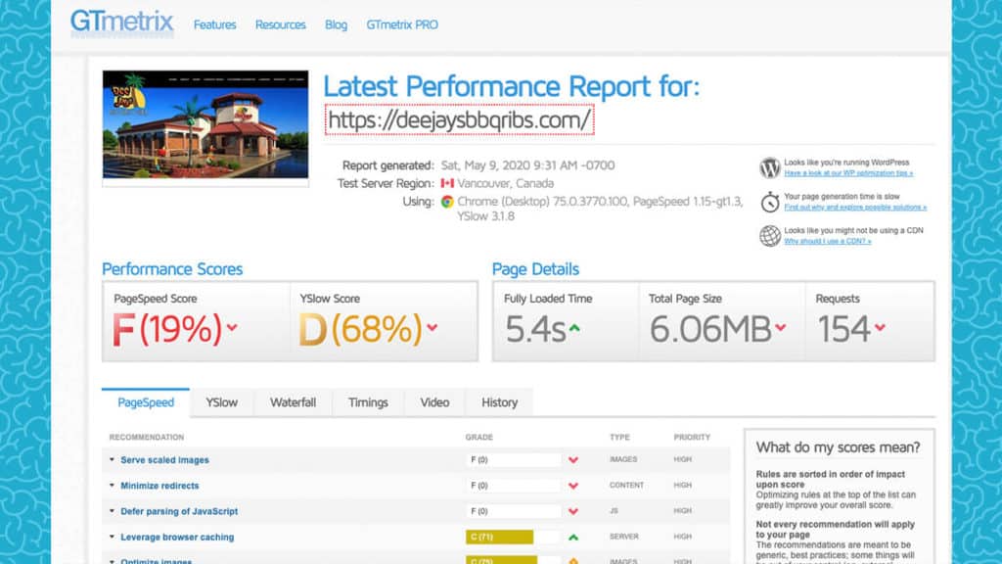This screenshot has height=564, width=1002.
Task: Switch to the YSlow tab
Action: [x=221, y=402]
